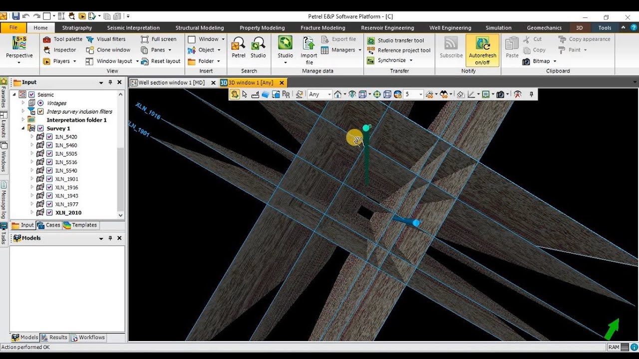The height and width of the screenshot is (359, 639).
Task: Select the XLN_1977 tree item
Action: (x=66, y=204)
